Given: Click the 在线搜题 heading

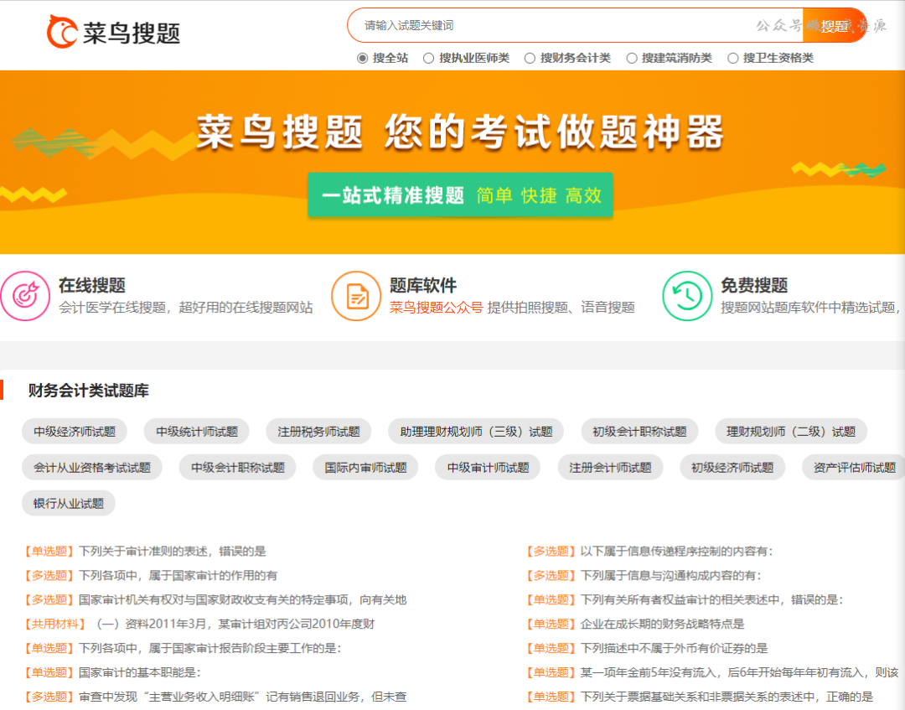Looking at the screenshot, I should click(92, 285).
